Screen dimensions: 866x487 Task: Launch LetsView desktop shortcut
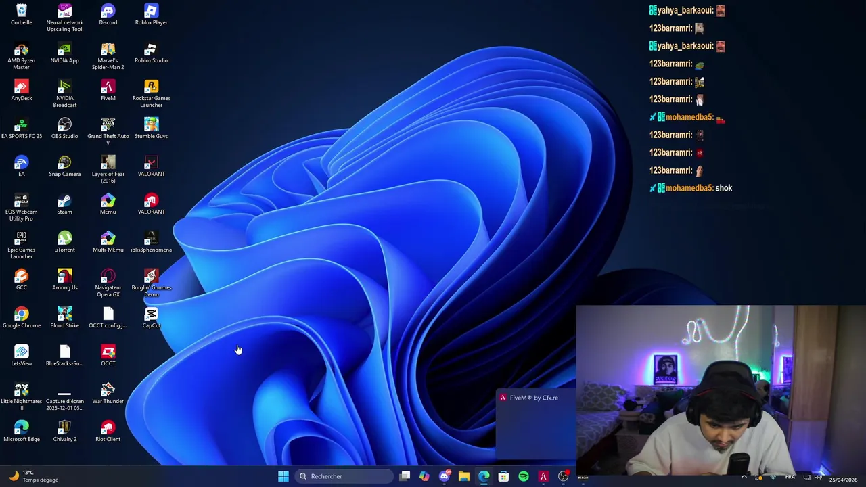coord(21,356)
